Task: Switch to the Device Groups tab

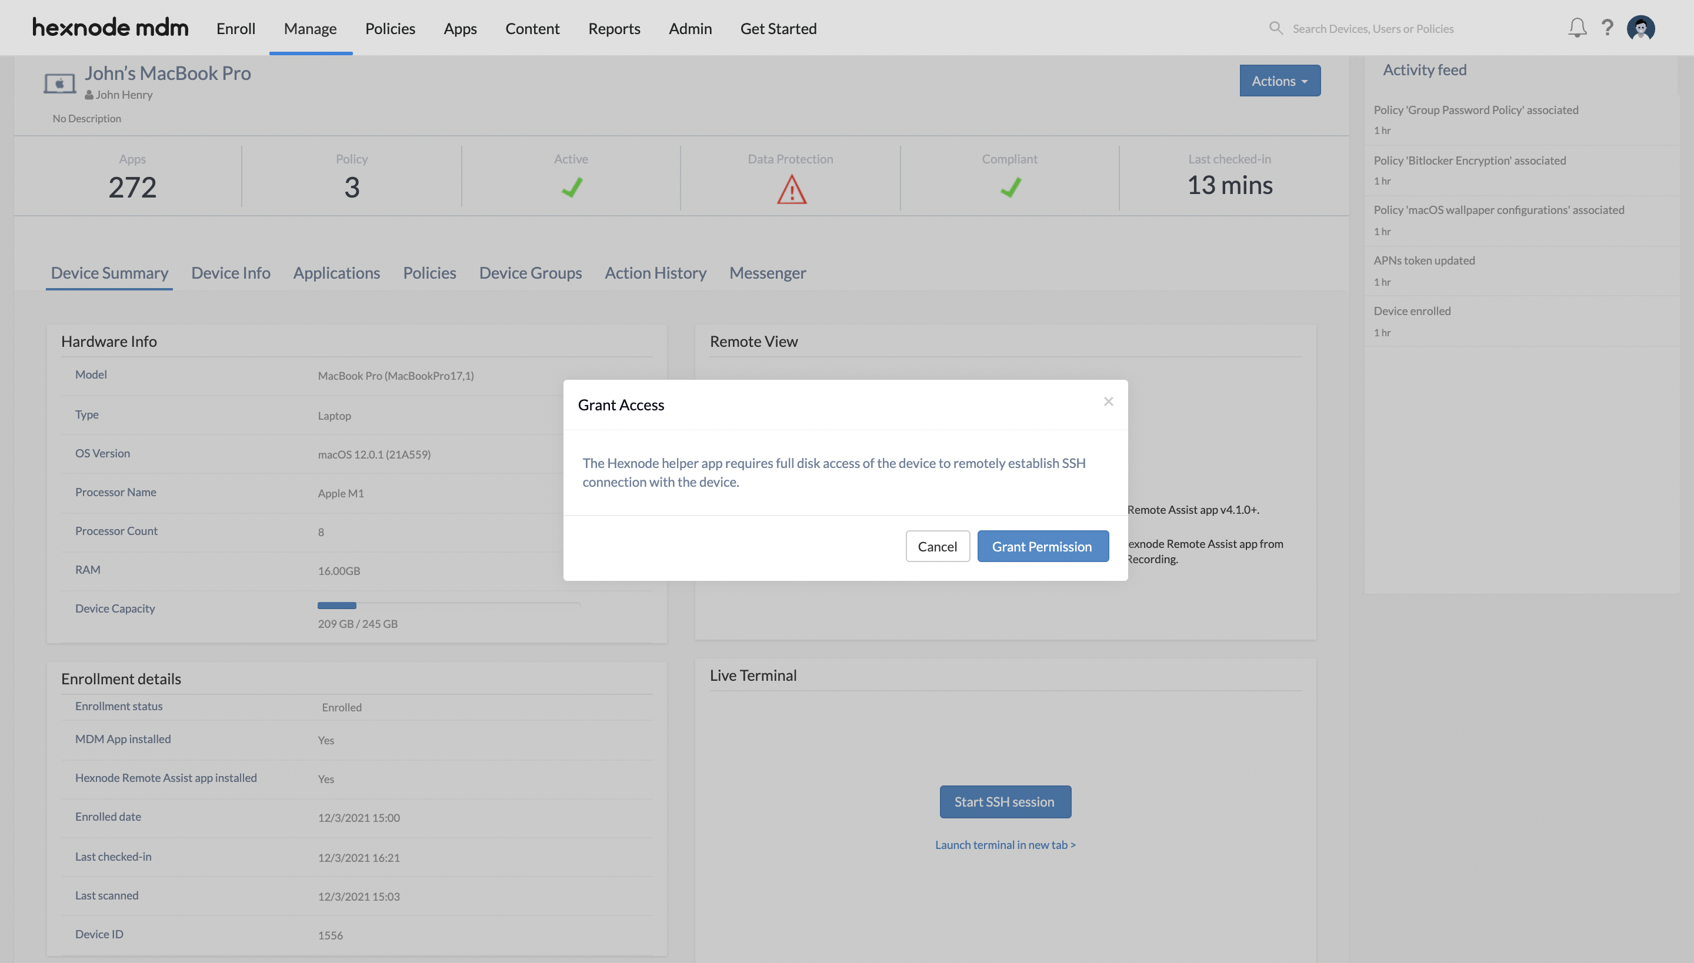Action: coord(530,273)
